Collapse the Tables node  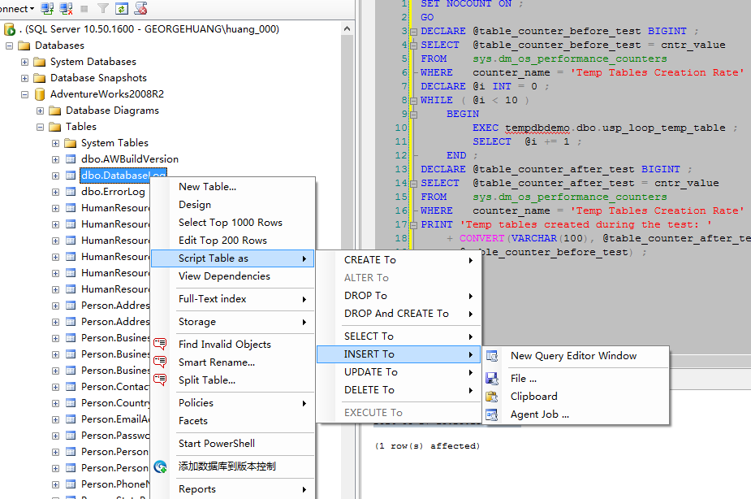click(41, 127)
